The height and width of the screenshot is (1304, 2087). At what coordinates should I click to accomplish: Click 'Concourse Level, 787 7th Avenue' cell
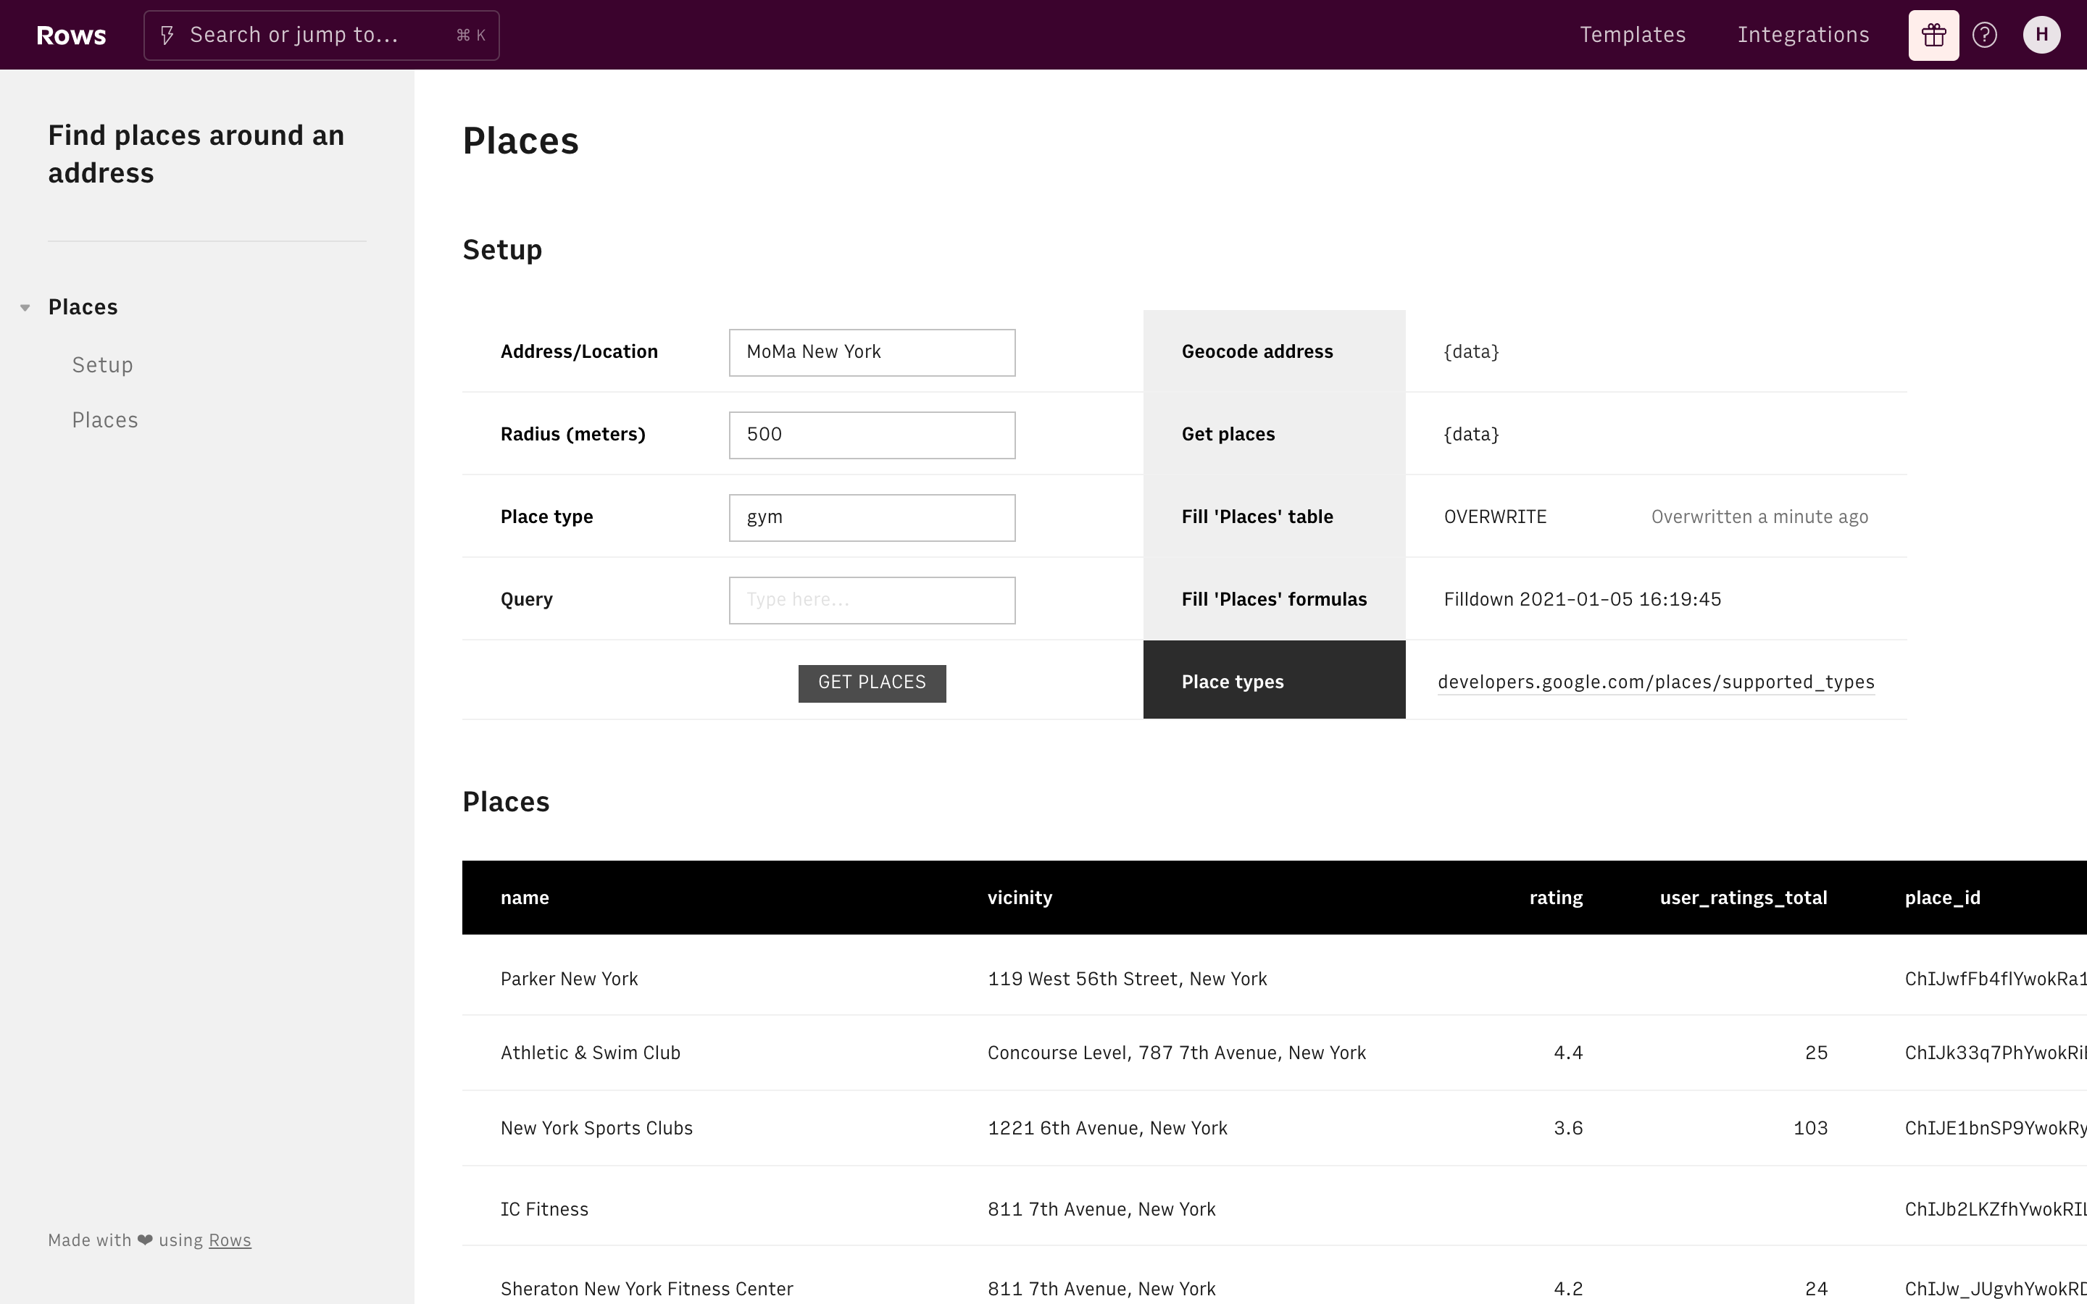(1176, 1053)
